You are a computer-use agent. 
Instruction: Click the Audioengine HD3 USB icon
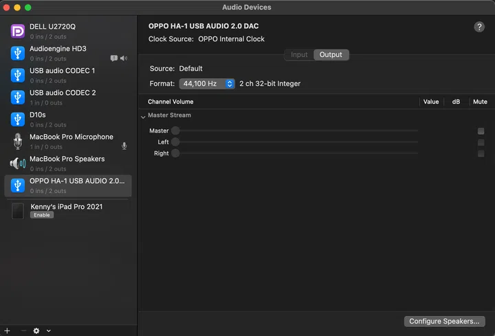(x=18, y=54)
